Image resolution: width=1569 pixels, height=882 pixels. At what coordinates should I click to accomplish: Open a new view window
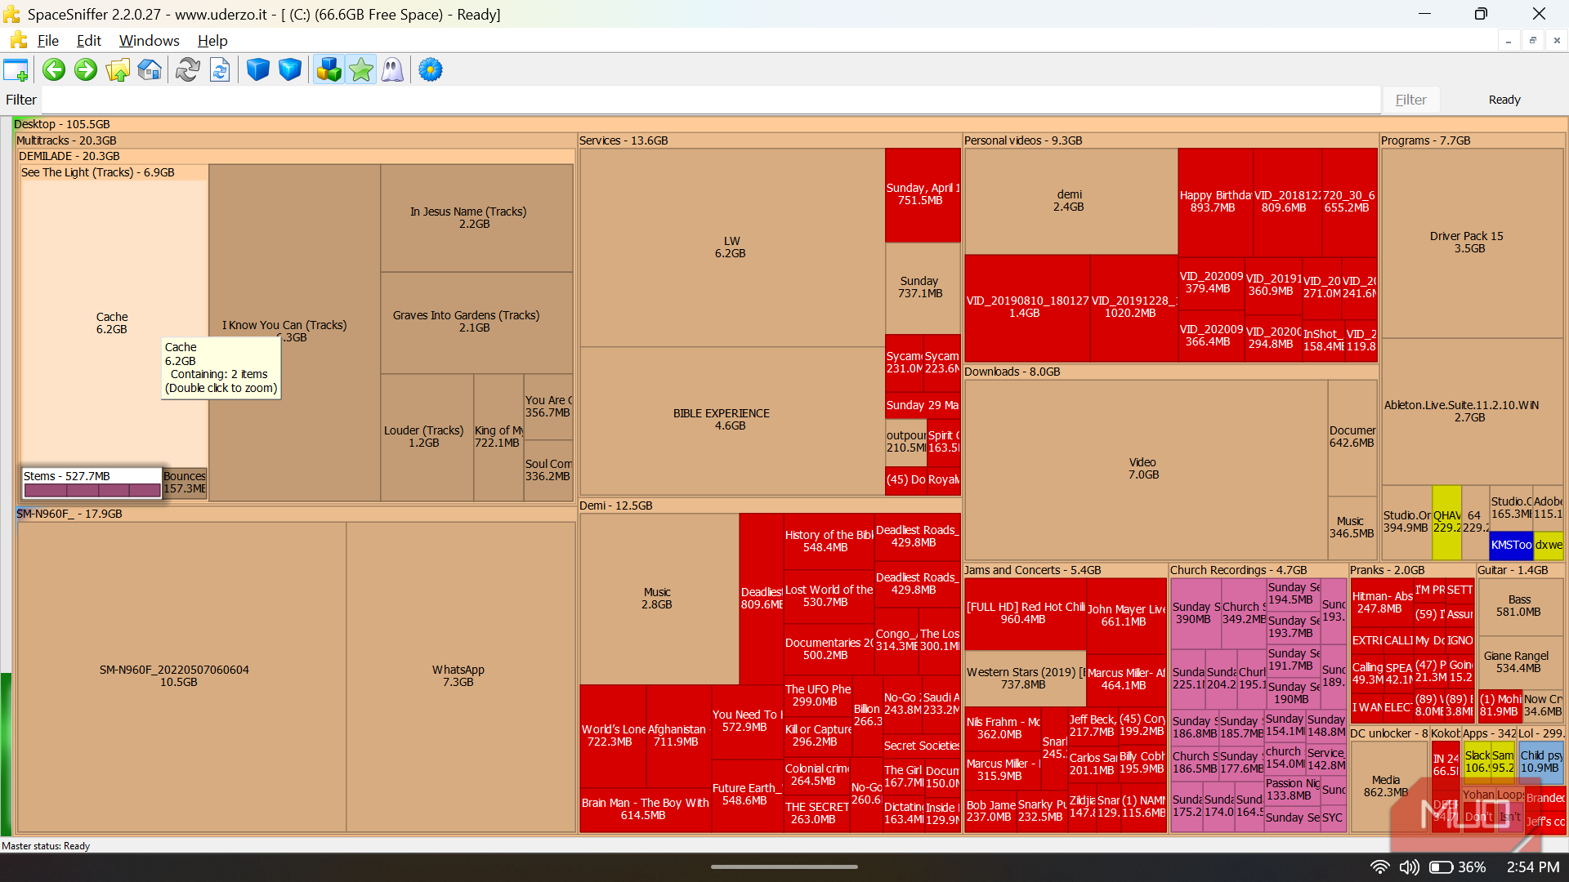tap(16, 70)
